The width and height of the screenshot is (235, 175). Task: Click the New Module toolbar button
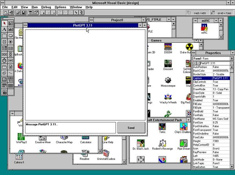[x=11, y=13]
